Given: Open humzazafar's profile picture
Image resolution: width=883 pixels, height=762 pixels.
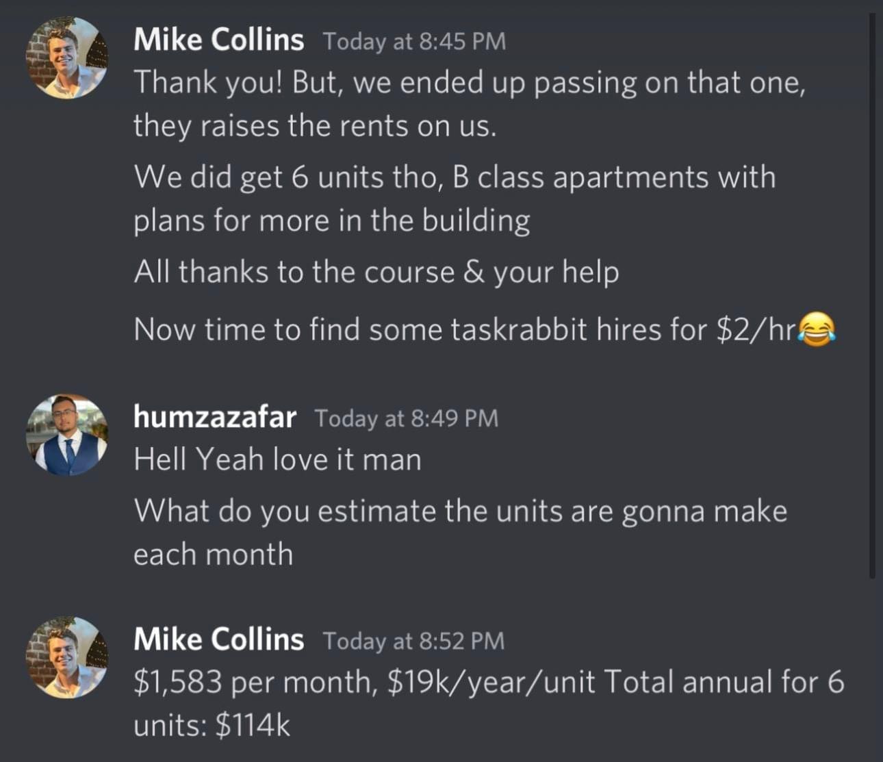Looking at the screenshot, I should click(x=66, y=435).
